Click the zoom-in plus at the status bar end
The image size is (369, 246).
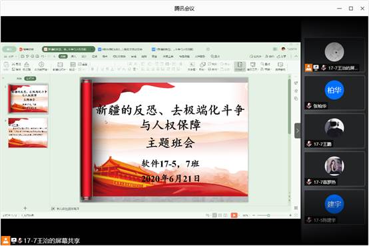[x=290, y=215]
